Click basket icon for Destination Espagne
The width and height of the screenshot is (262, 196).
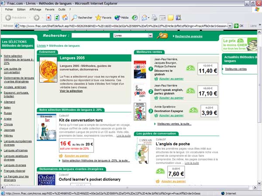(156, 116)
